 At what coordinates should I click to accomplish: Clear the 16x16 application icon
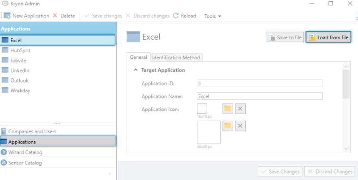click(240, 109)
